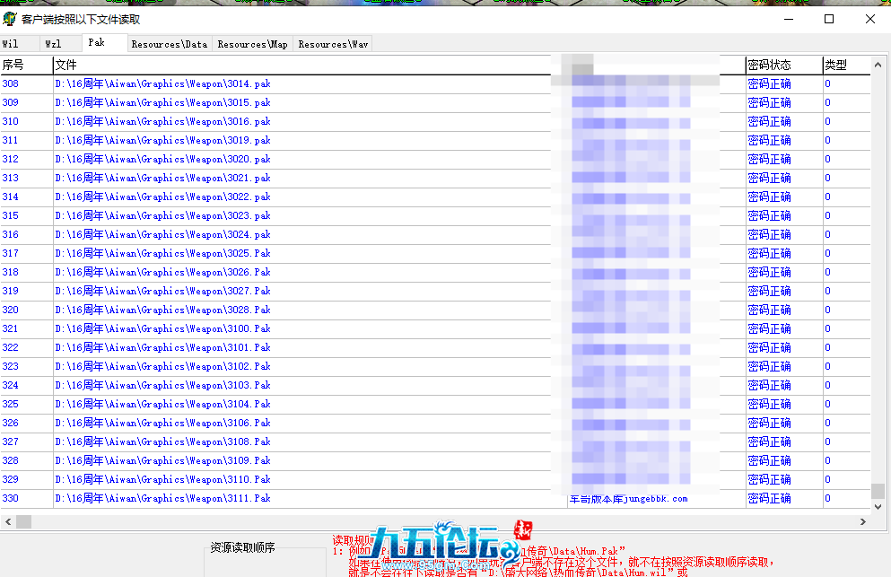
Task: Click sequence number 325
Action: coord(10,404)
